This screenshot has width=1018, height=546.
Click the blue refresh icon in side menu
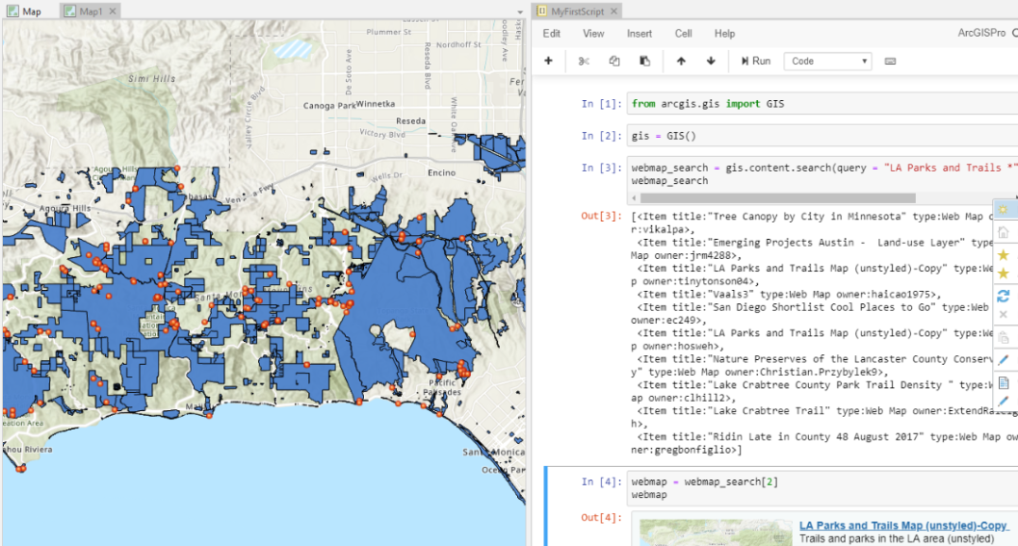[x=1003, y=295]
